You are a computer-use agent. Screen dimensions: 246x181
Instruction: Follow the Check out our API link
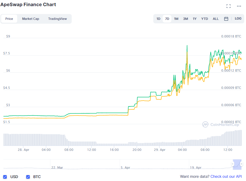tap(226, 176)
